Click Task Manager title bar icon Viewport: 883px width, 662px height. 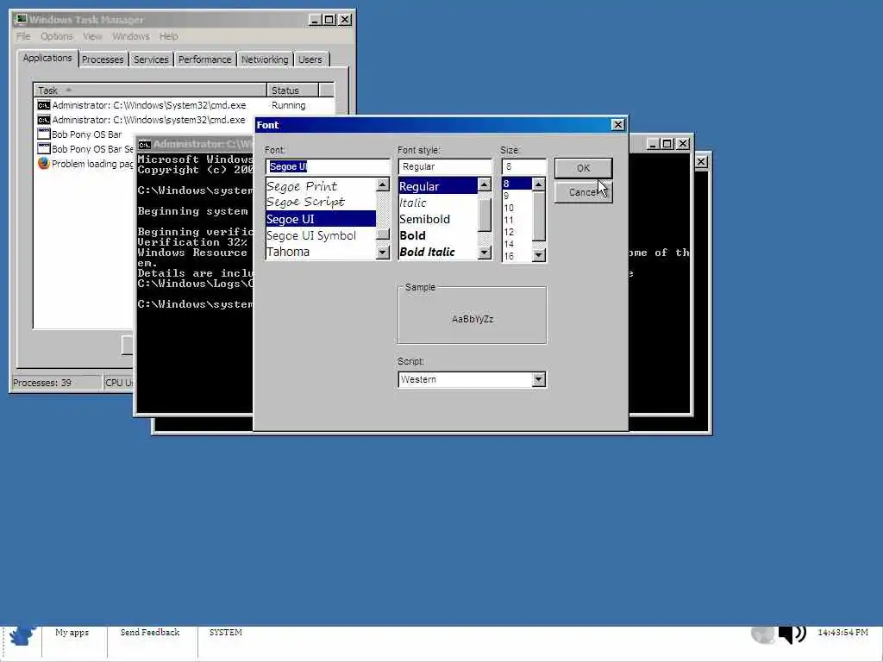tap(21, 20)
